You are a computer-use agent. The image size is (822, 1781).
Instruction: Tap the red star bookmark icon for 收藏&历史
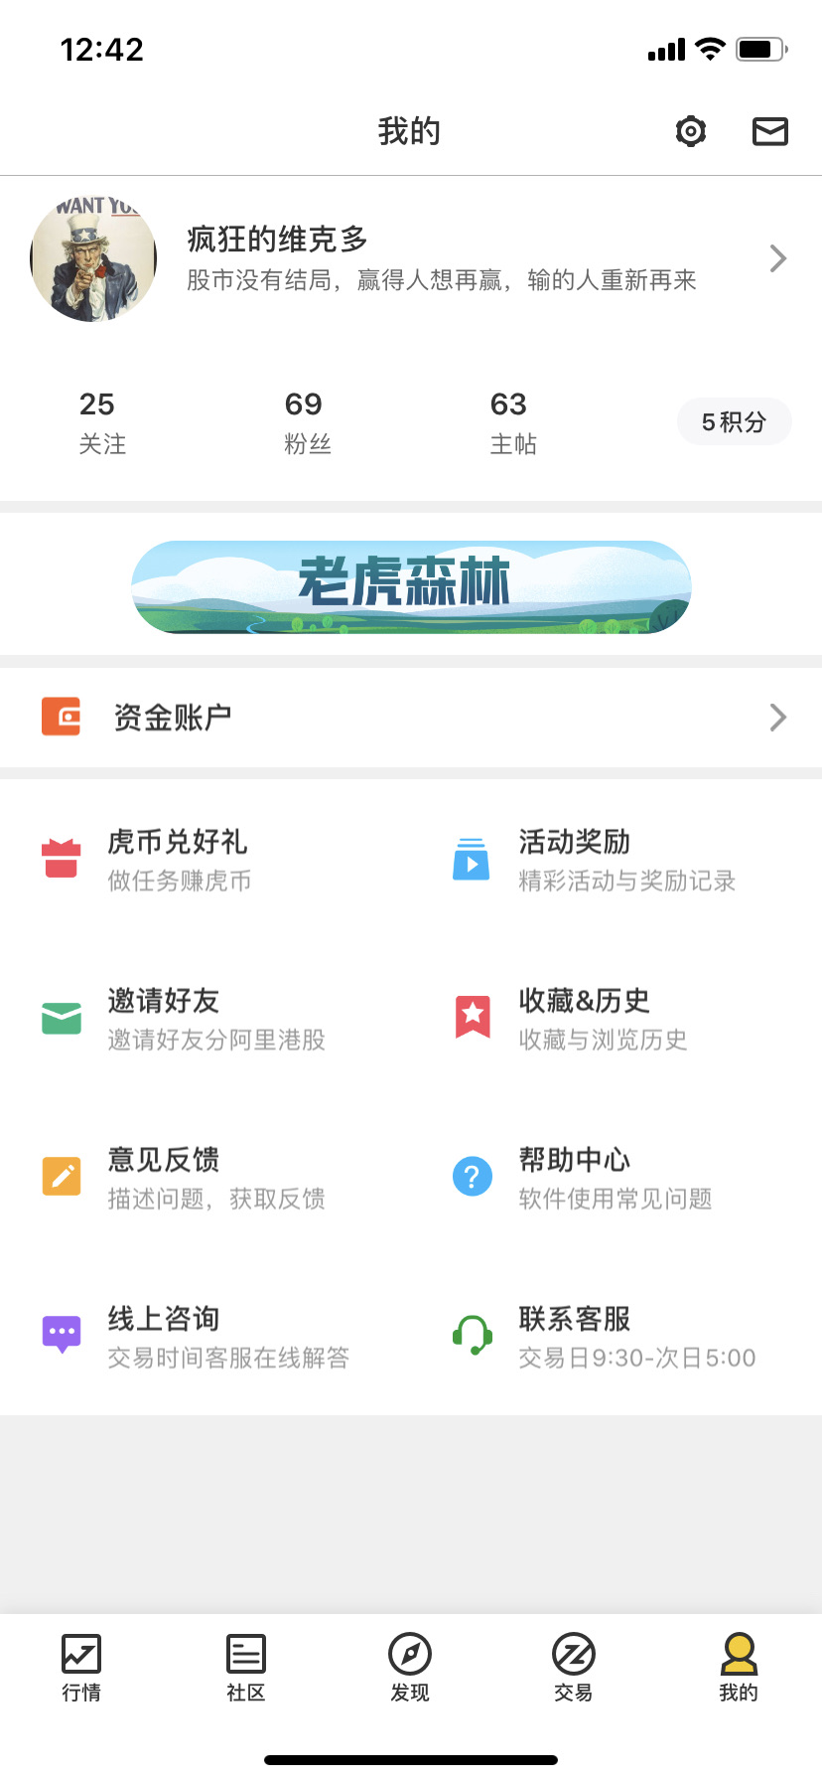pyautogui.click(x=473, y=1017)
